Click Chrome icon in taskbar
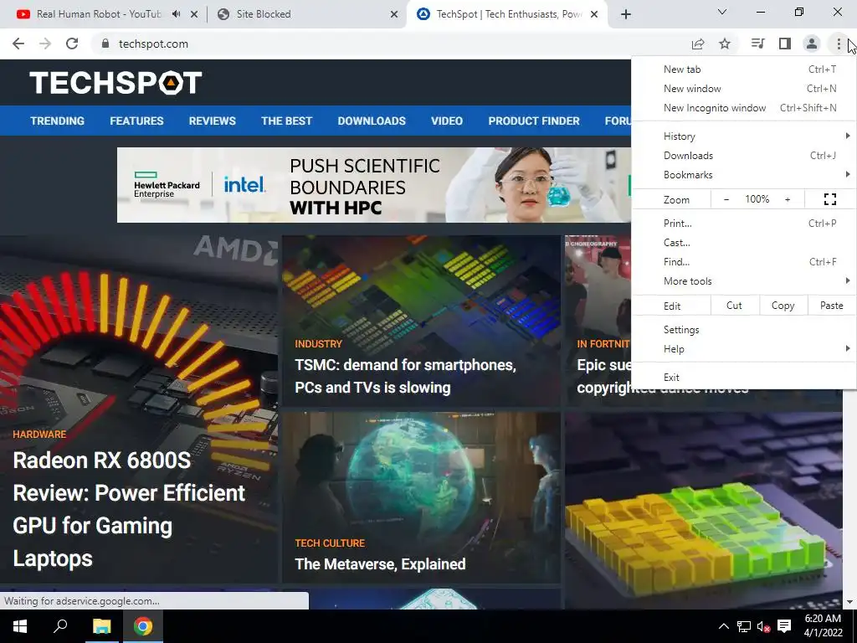857x643 pixels. pos(142,626)
